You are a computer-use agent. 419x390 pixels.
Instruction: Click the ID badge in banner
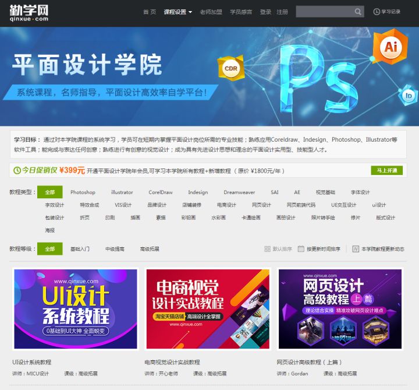coord(409,96)
